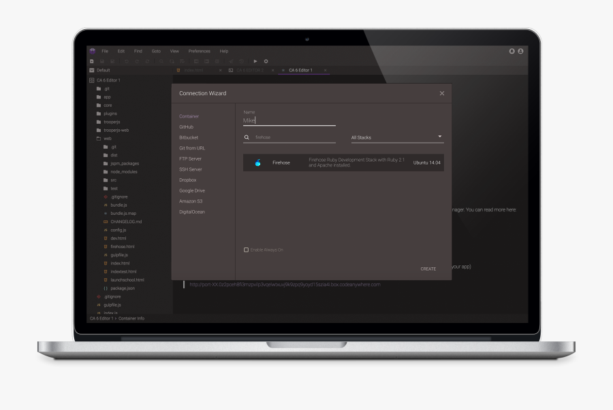The image size is (613, 410).
Task: Click the user account icon at top right
Action: click(x=521, y=51)
